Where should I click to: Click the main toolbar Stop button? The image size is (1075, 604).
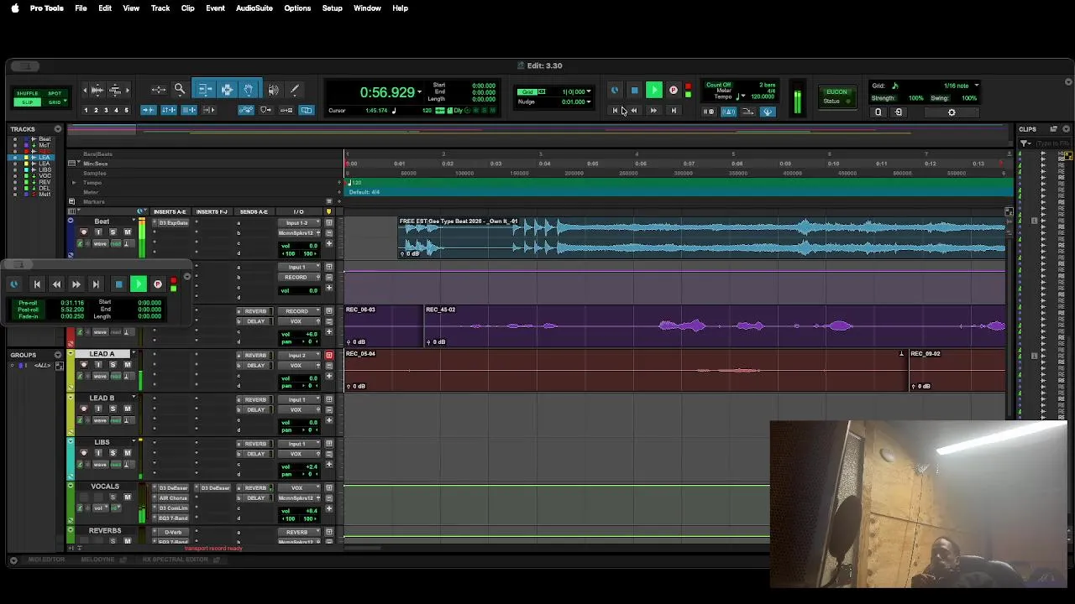point(634,90)
